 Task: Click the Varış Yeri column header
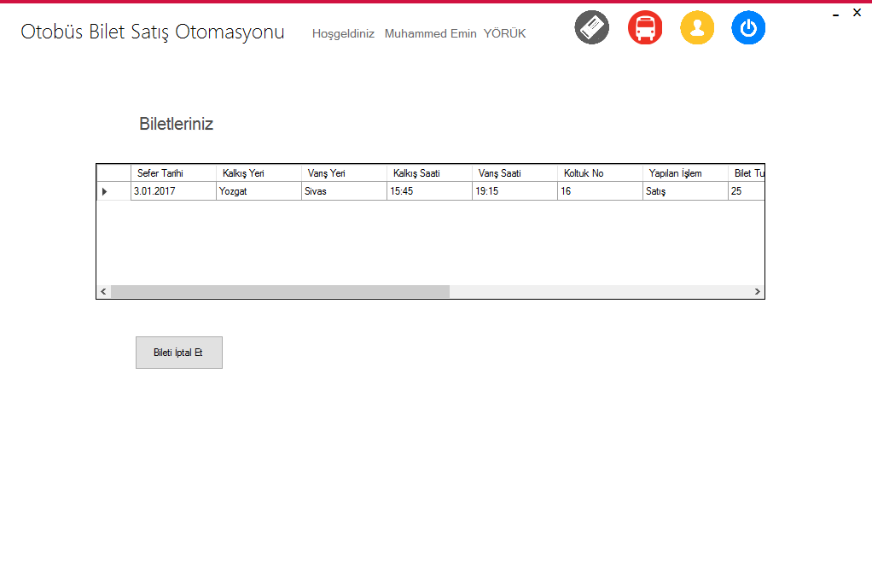click(344, 173)
